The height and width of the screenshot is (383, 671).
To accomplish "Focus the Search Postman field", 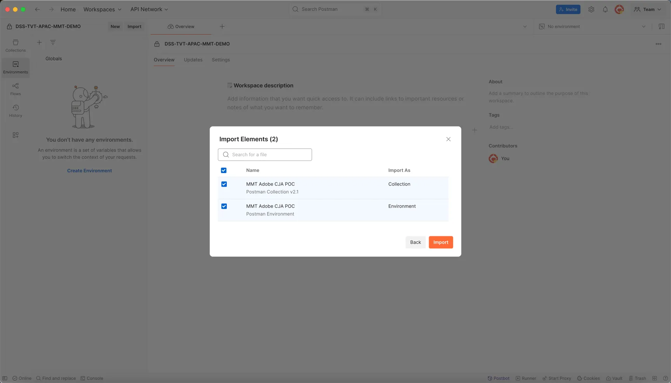I will click(x=335, y=9).
